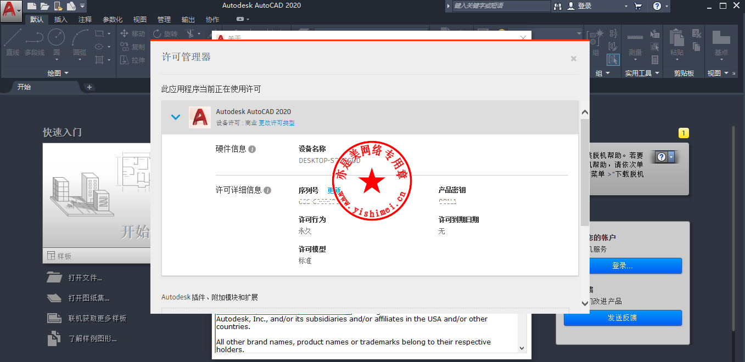Switch to the 注释 ribbon tab
Screen dimensions: 745x362
click(x=85, y=19)
